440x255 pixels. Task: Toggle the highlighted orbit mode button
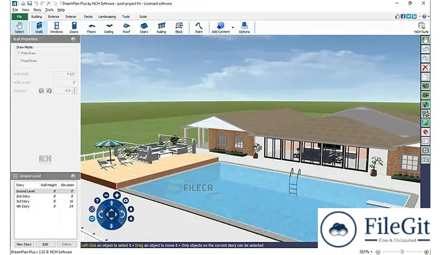tap(92, 219)
